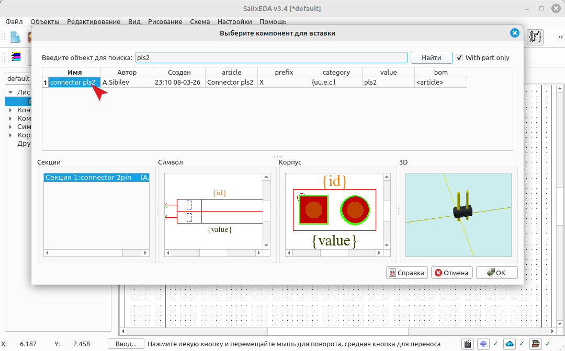Open the default project combo box
The width and height of the screenshot is (565, 351).
pyautogui.click(x=18, y=78)
